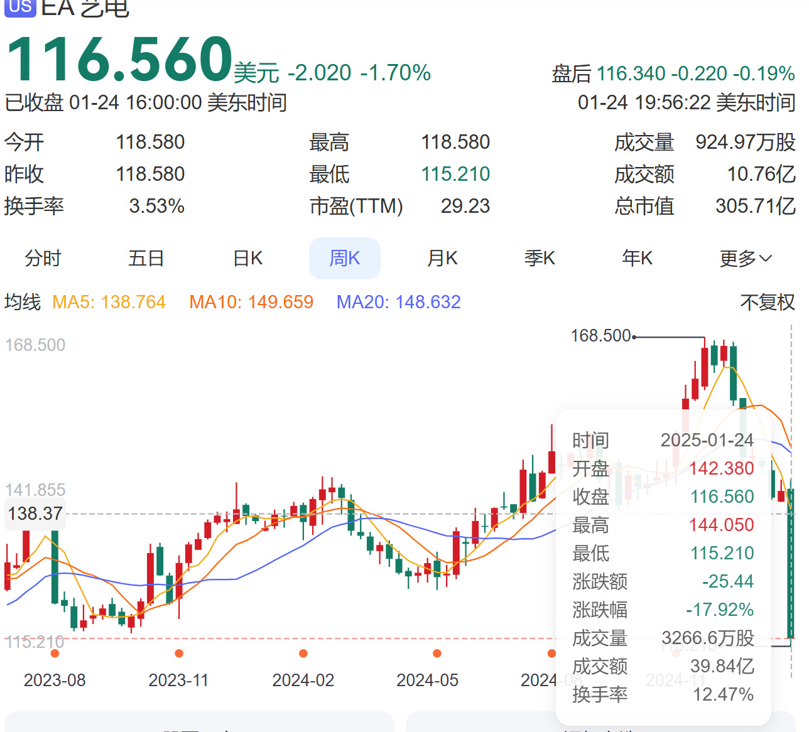
Task: Select the highlighted 周K tab
Action: click(x=345, y=258)
